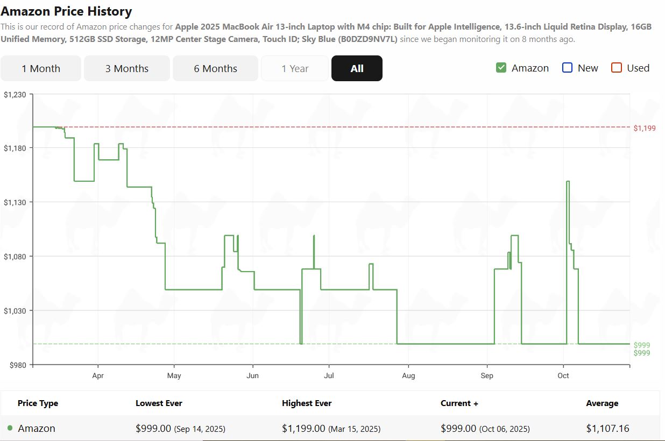Viewport: 665px width, 441px height.
Task: Click the Highest Ever column header
Action: coord(307,403)
